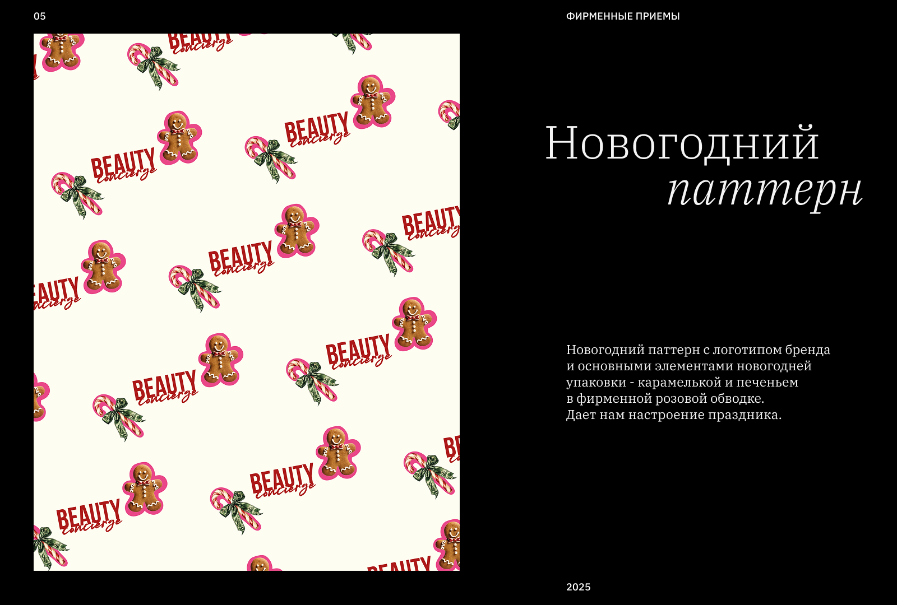This screenshot has width=897, height=605.
Task: Open the page number 05
Action: click(39, 17)
